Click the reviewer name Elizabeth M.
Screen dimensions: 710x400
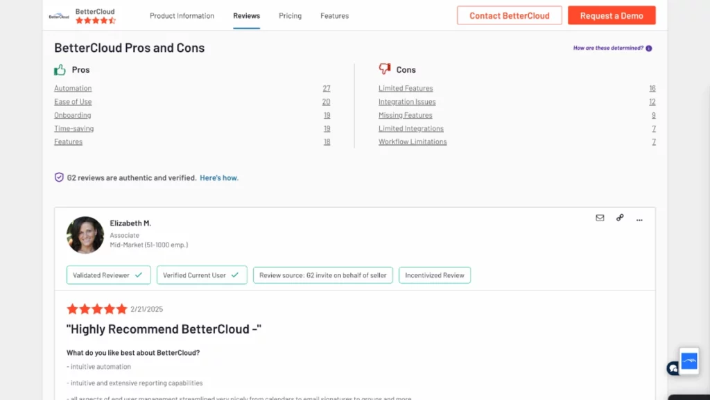(x=130, y=223)
